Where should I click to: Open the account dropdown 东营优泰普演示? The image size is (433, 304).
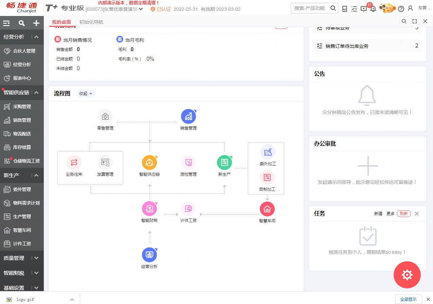(114, 9)
